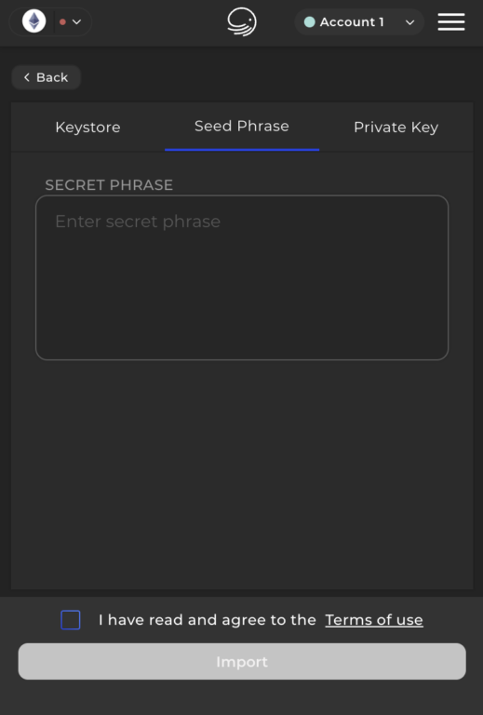Open the Private Key tab

point(396,128)
